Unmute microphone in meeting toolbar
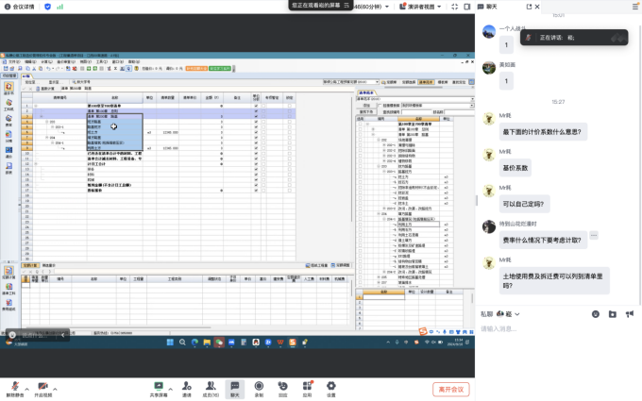The image size is (642, 401). pyautogui.click(x=15, y=389)
